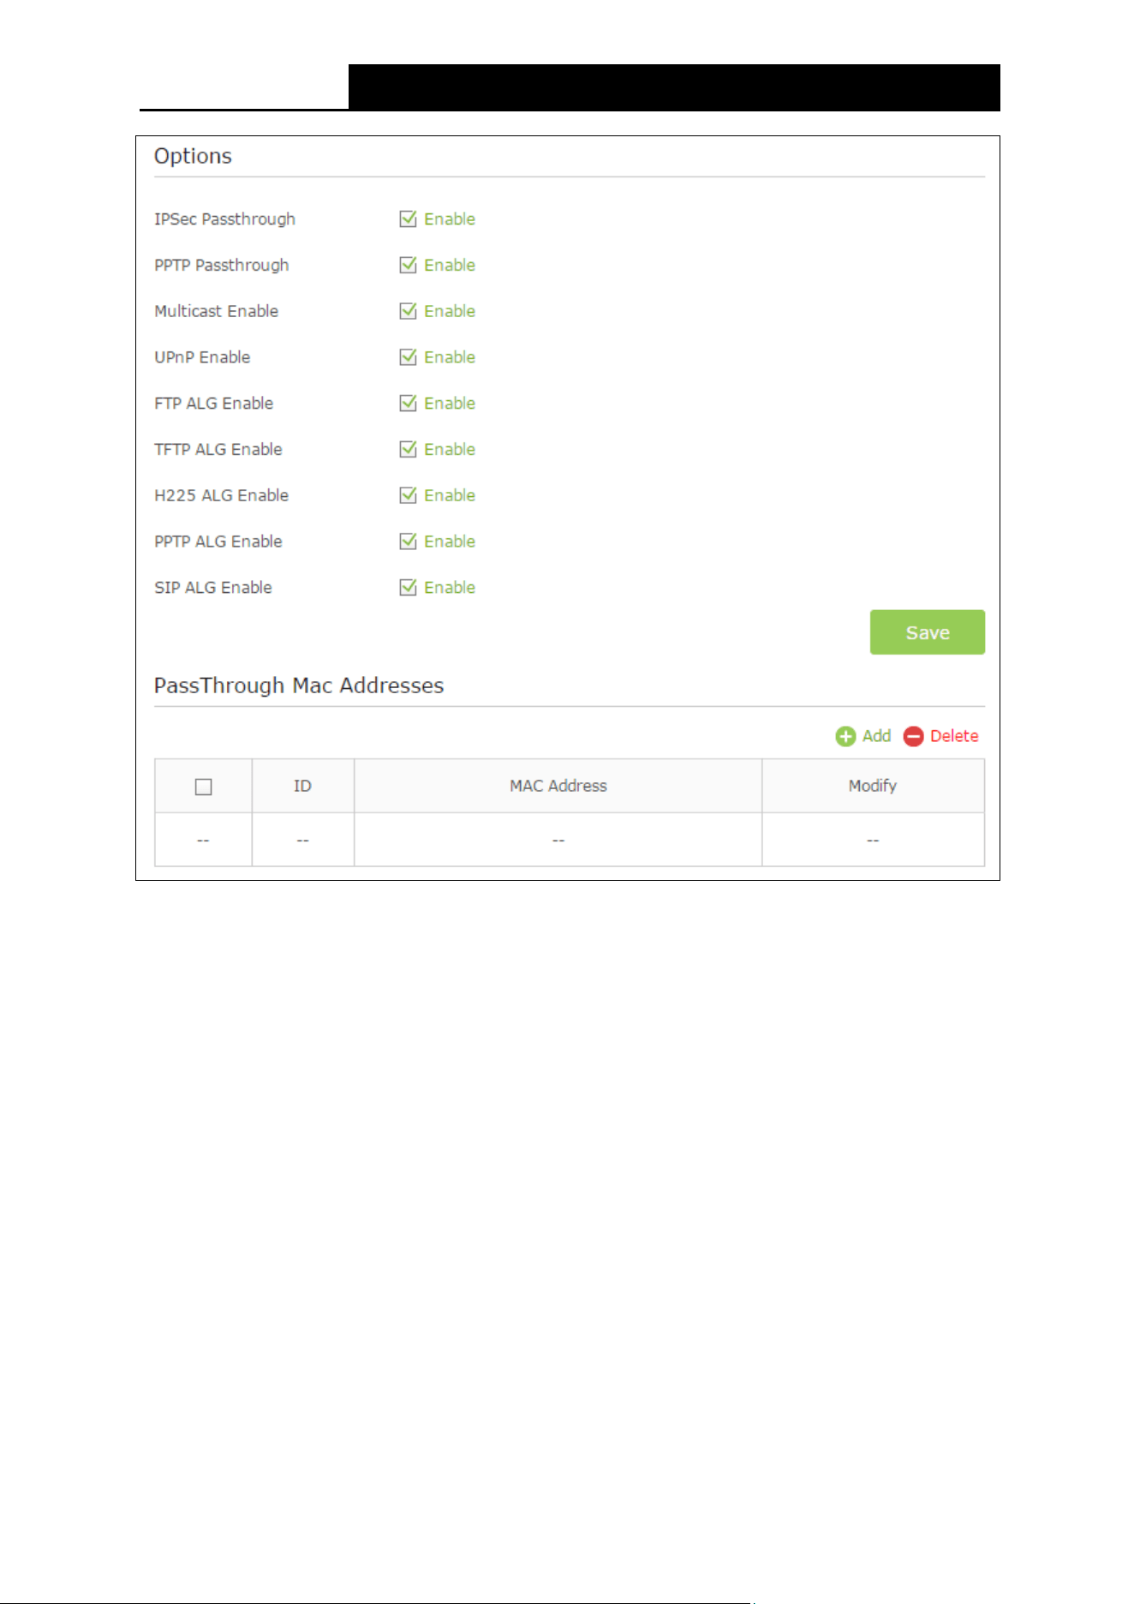Screen dimensions: 1134x1604
Task: Click the empty MAC Address table cell
Action: pyautogui.click(x=558, y=840)
